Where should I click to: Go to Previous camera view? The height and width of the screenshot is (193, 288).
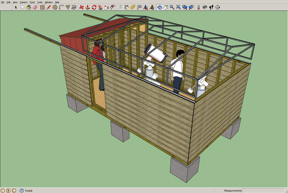pyautogui.click(x=184, y=7)
